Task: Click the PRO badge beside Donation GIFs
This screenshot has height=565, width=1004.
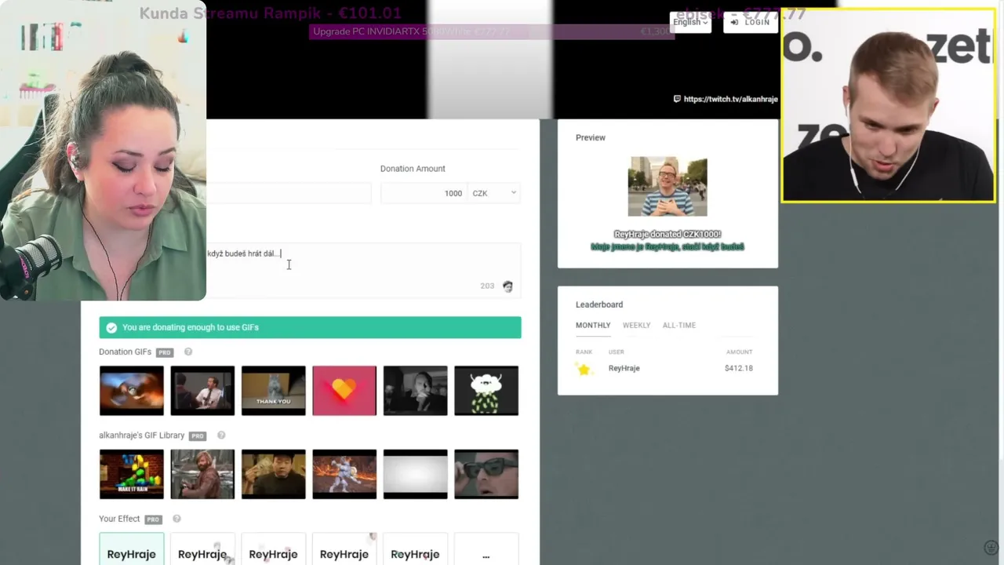Action: (x=164, y=352)
